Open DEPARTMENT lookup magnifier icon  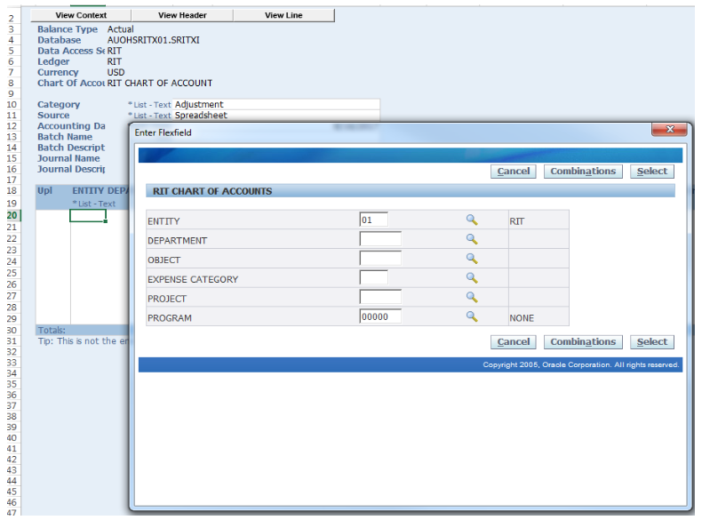tap(472, 239)
